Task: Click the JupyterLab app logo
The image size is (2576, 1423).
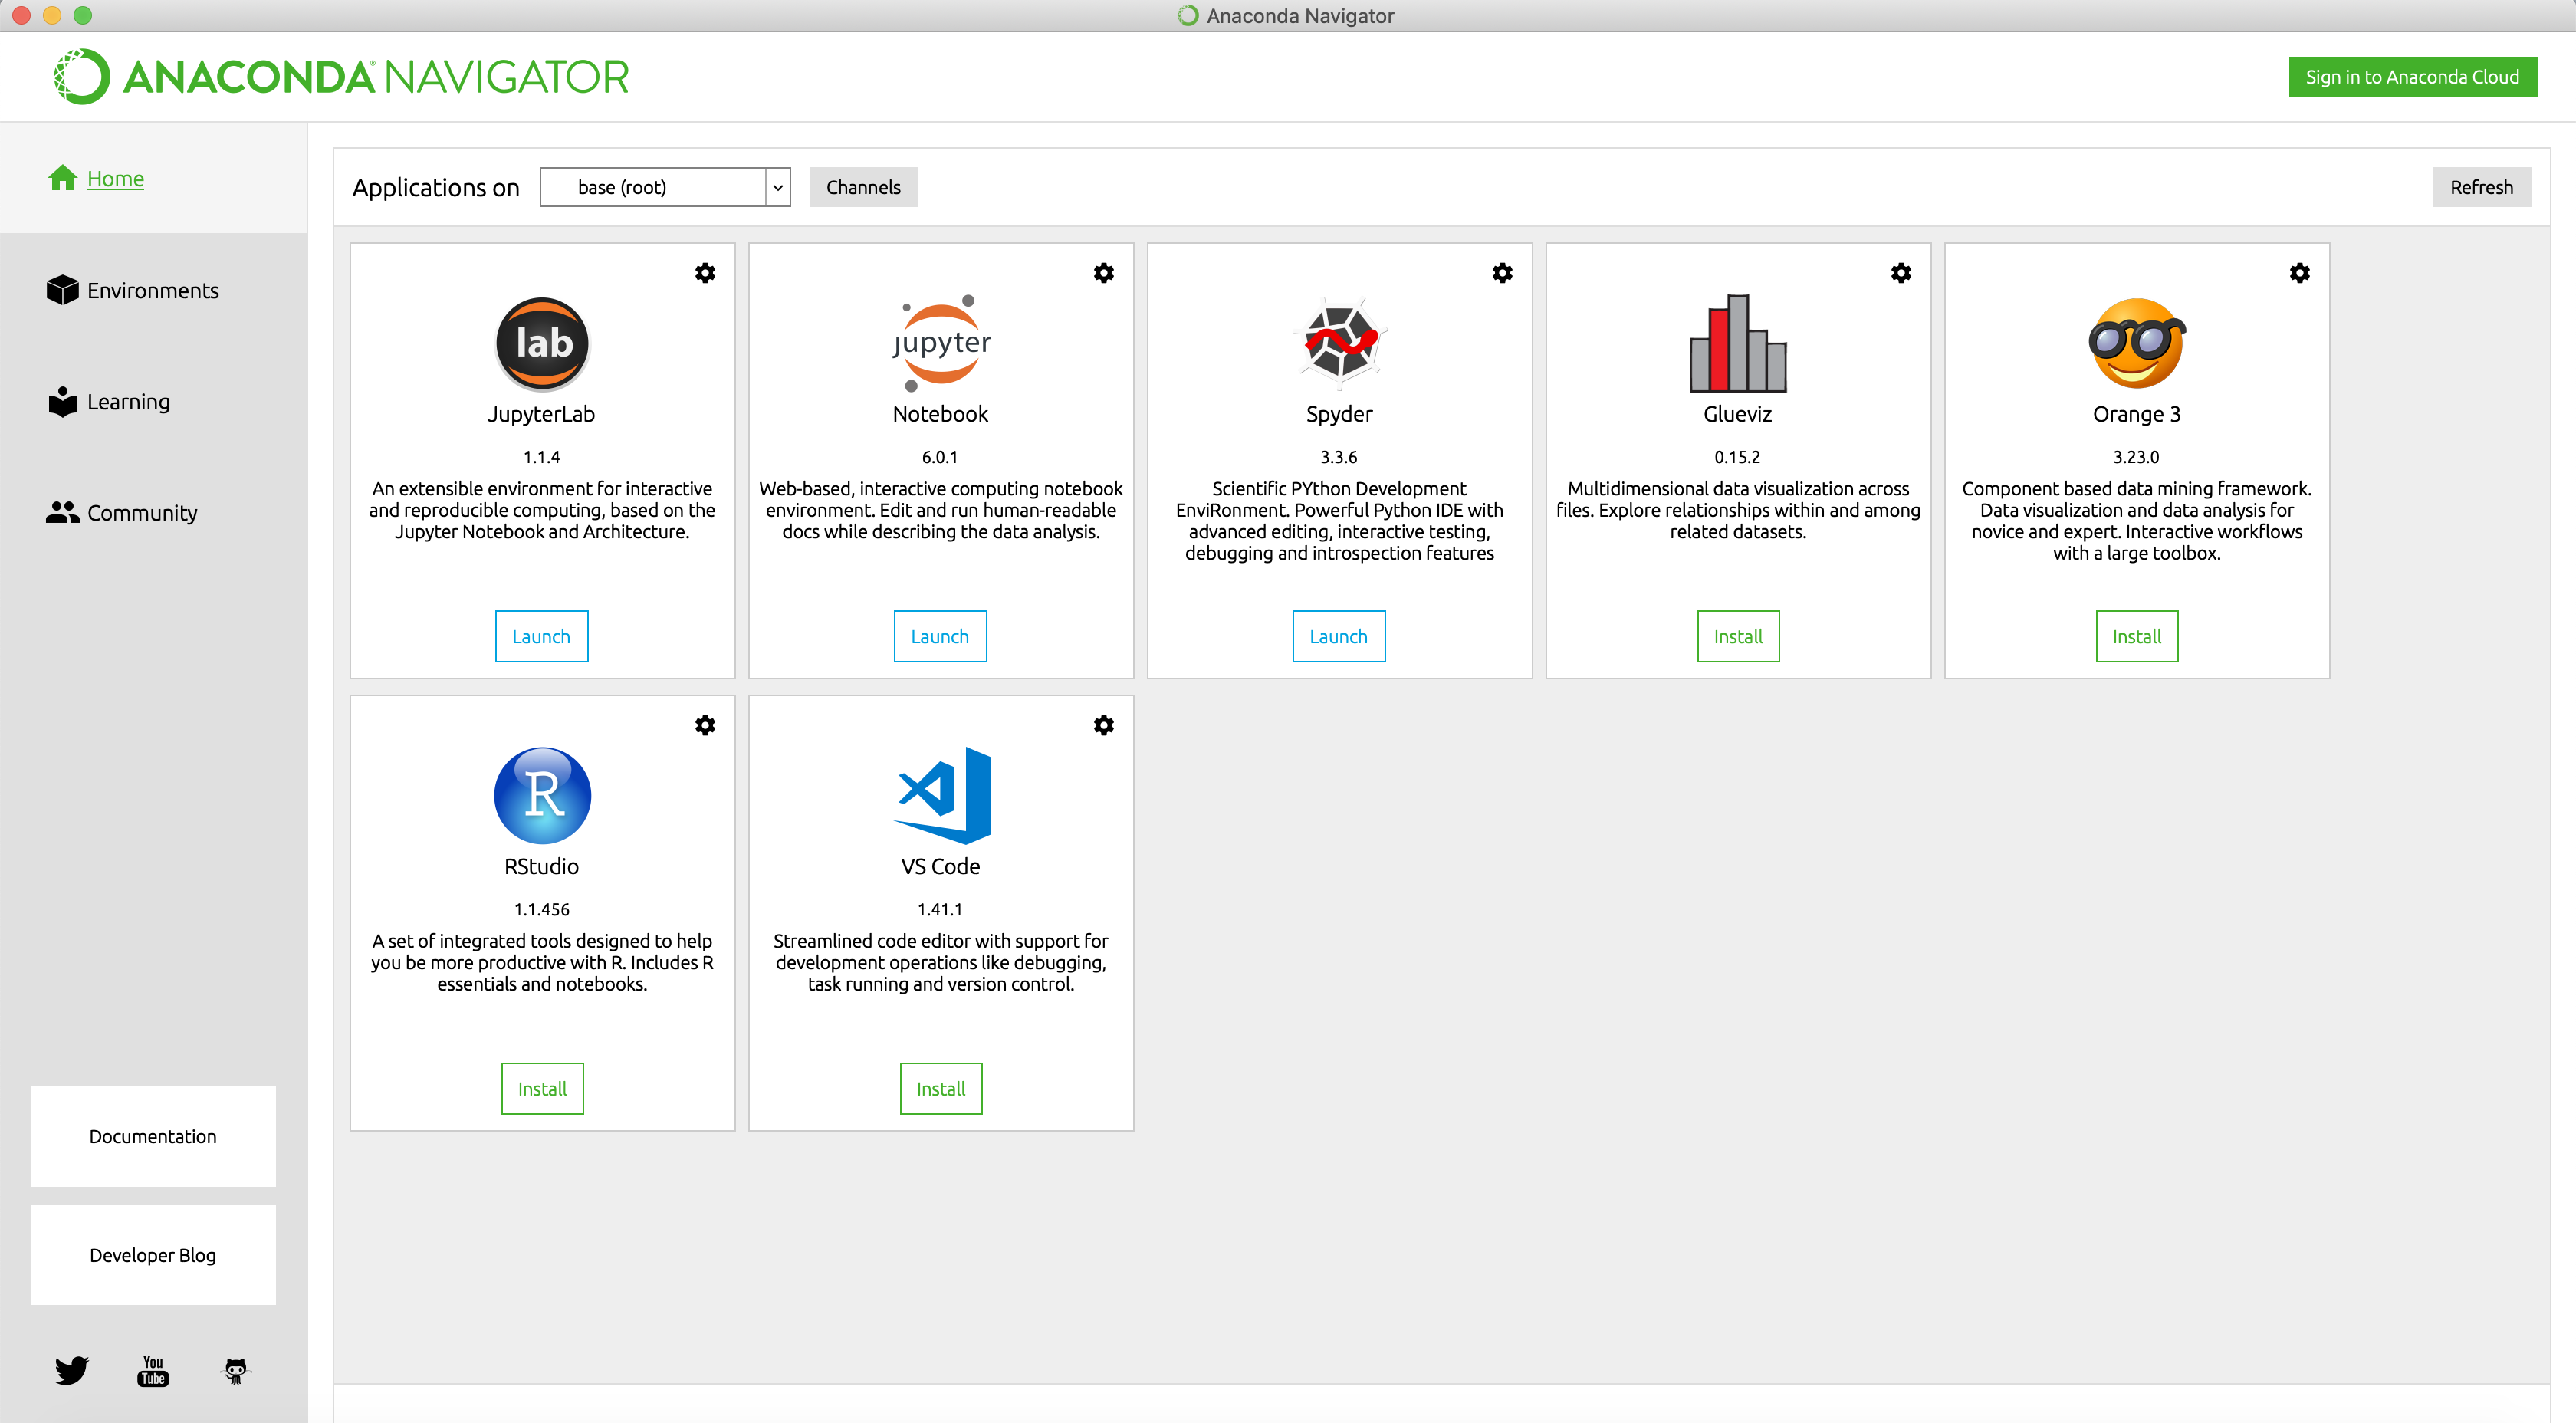Action: 542,343
